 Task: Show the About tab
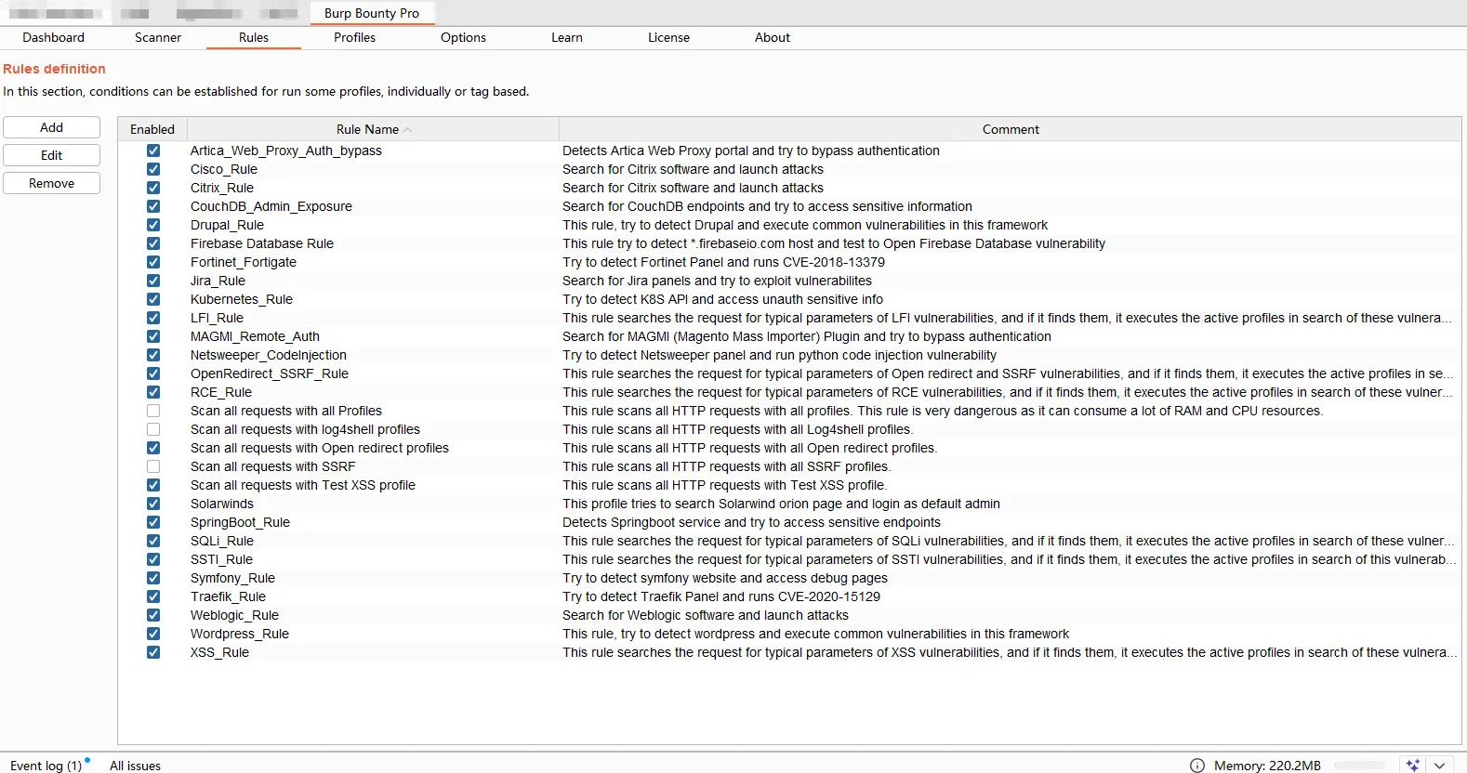pyautogui.click(x=773, y=38)
